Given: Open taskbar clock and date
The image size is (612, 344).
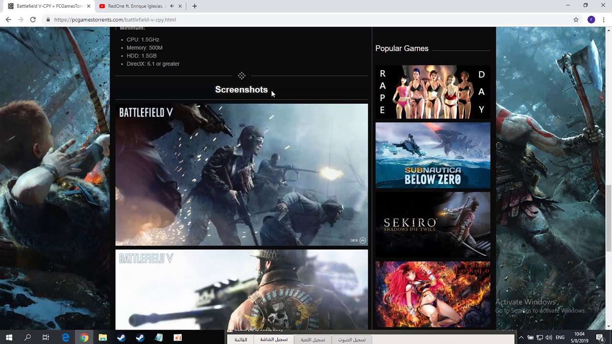Looking at the screenshot, I should click(x=579, y=337).
